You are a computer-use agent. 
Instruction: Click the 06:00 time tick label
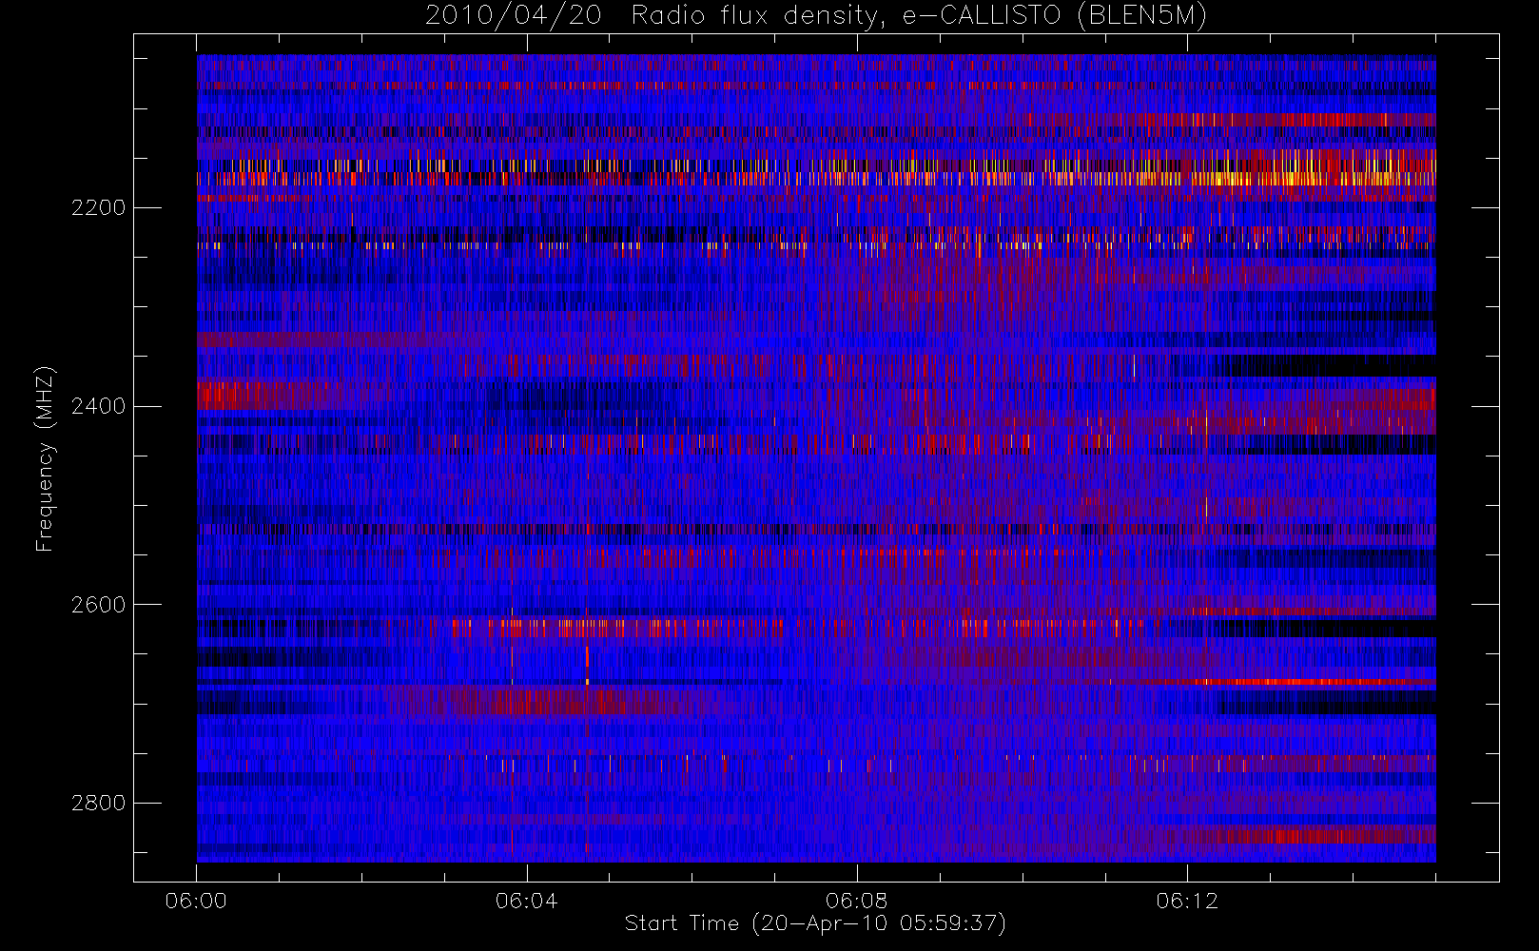(x=196, y=901)
